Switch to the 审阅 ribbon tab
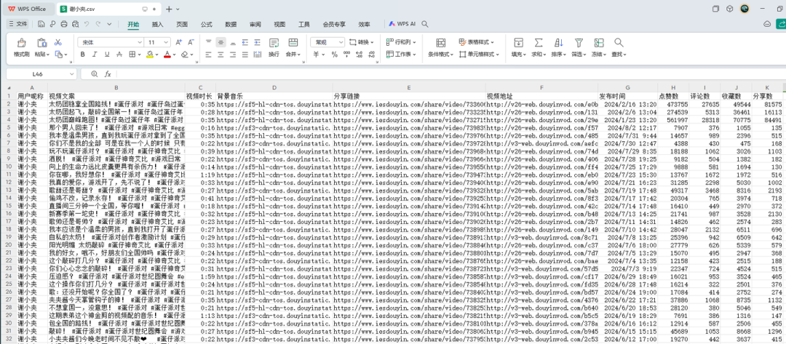Image resolution: width=786 pixels, height=344 pixels. pyautogui.click(x=255, y=25)
